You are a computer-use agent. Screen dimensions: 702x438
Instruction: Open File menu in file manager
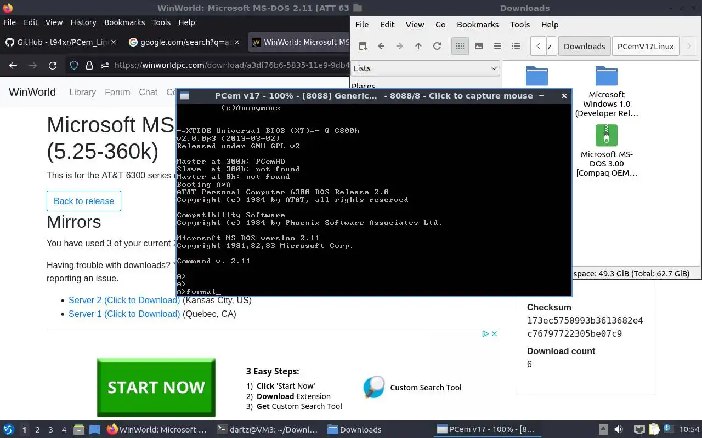pos(362,24)
